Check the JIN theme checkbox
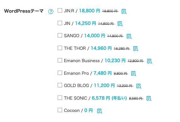The height and width of the screenshot is (122, 180). [x=60, y=23]
